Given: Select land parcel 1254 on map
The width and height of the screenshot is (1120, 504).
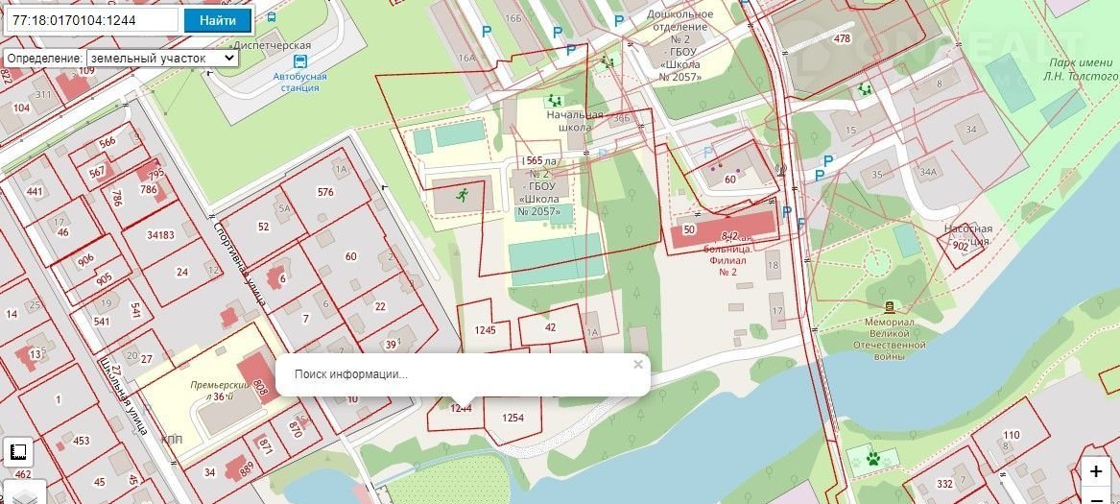Looking at the screenshot, I should [512, 418].
